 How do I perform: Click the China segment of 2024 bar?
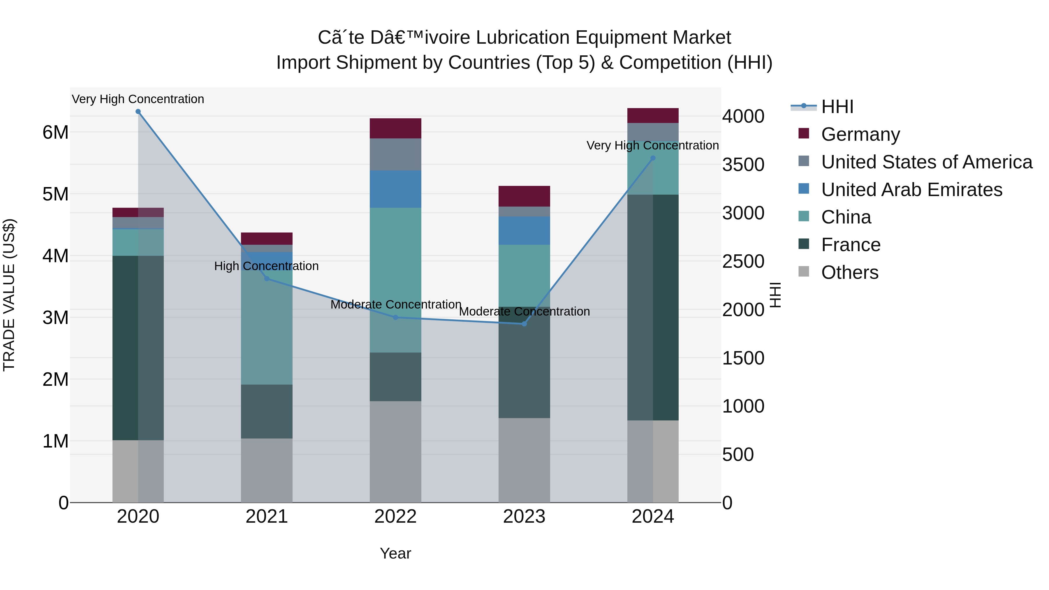(653, 168)
